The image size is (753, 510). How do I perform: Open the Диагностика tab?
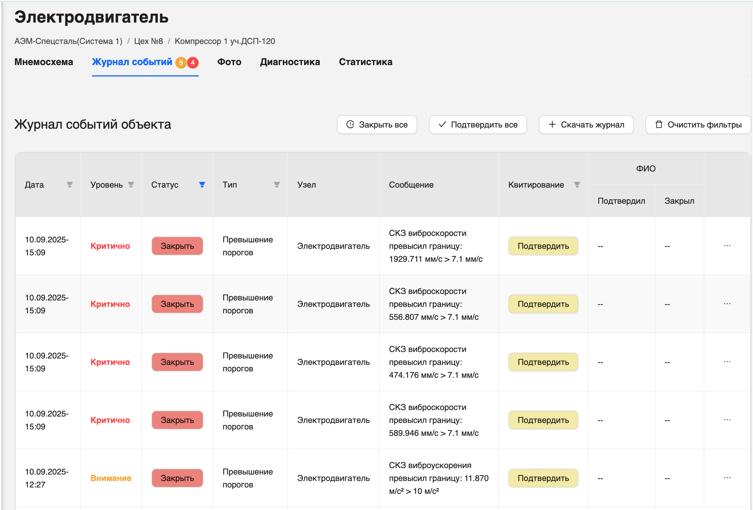(x=290, y=62)
